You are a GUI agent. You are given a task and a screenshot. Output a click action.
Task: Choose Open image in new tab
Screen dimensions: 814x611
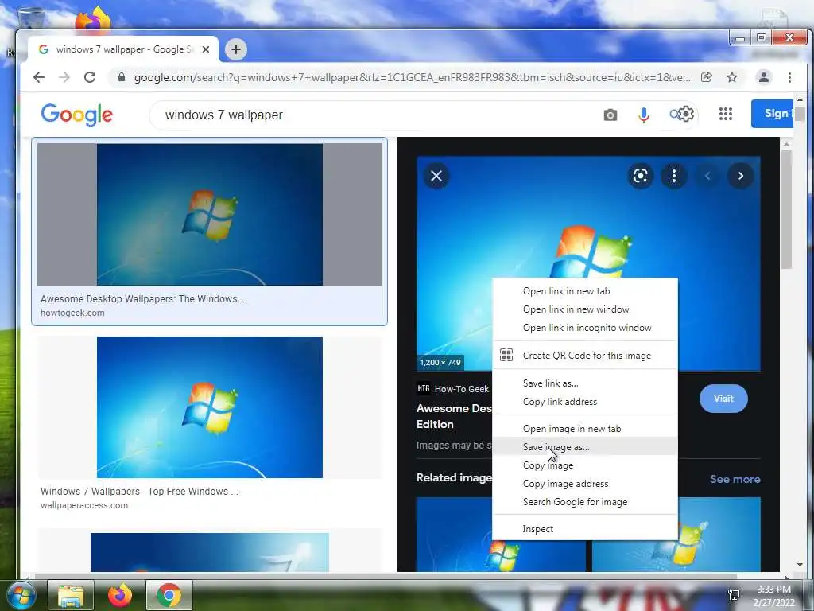[584, 429]
